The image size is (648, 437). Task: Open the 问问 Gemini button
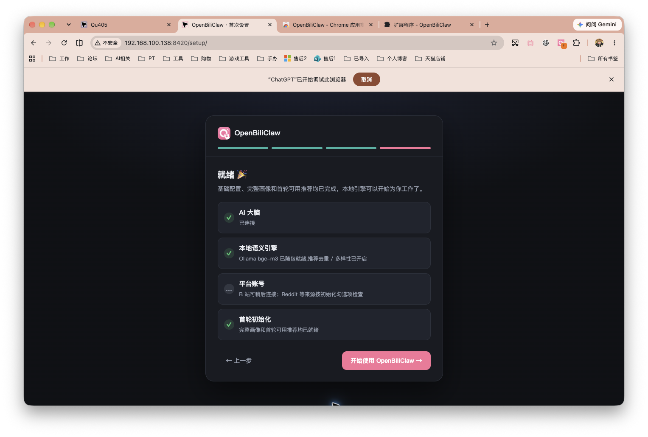pos(598,25)
